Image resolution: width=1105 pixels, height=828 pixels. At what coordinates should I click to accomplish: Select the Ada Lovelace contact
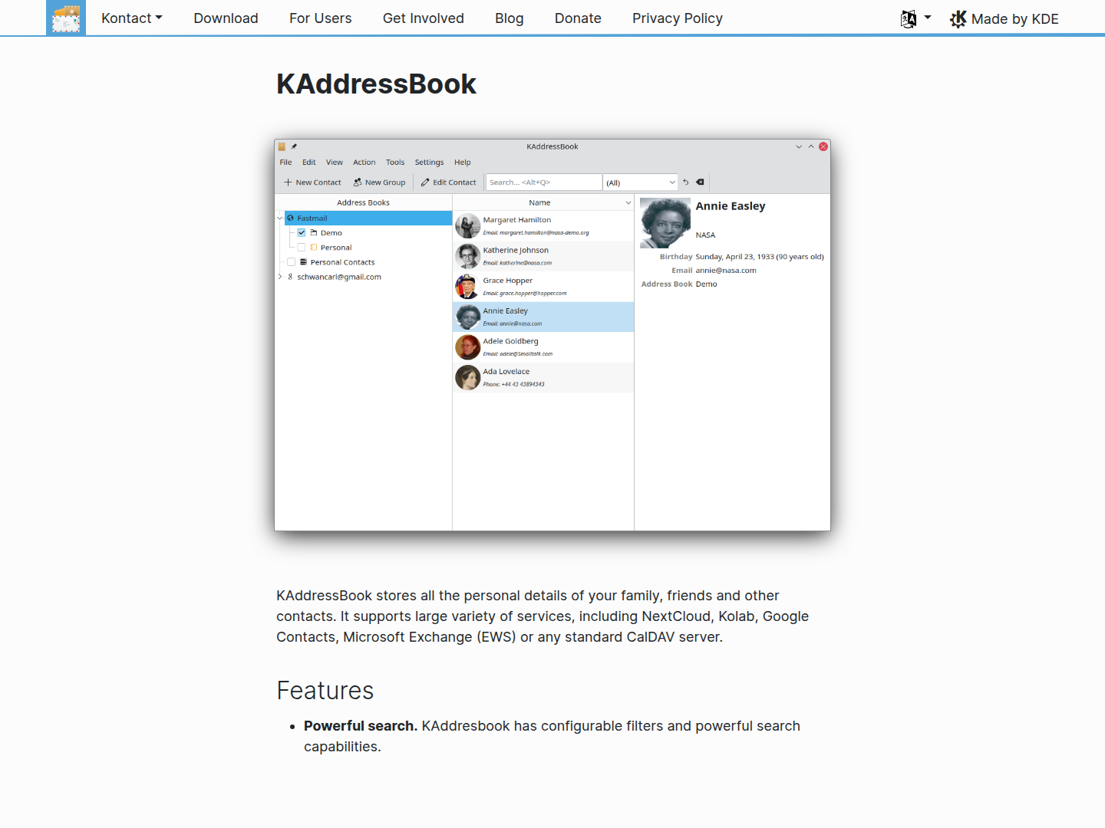point(543,377)
